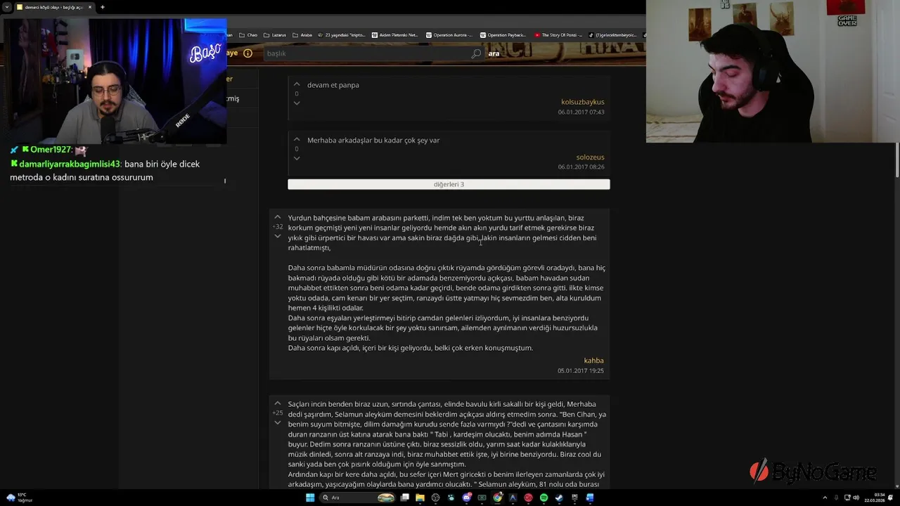900x506 pixels.
Task: Upvote the "devam et panpa" comment
Action: point(297,84)
